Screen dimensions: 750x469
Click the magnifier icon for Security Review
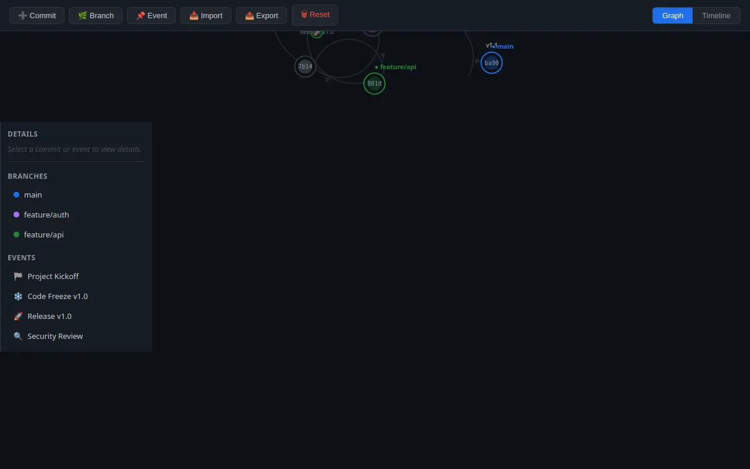18,336
